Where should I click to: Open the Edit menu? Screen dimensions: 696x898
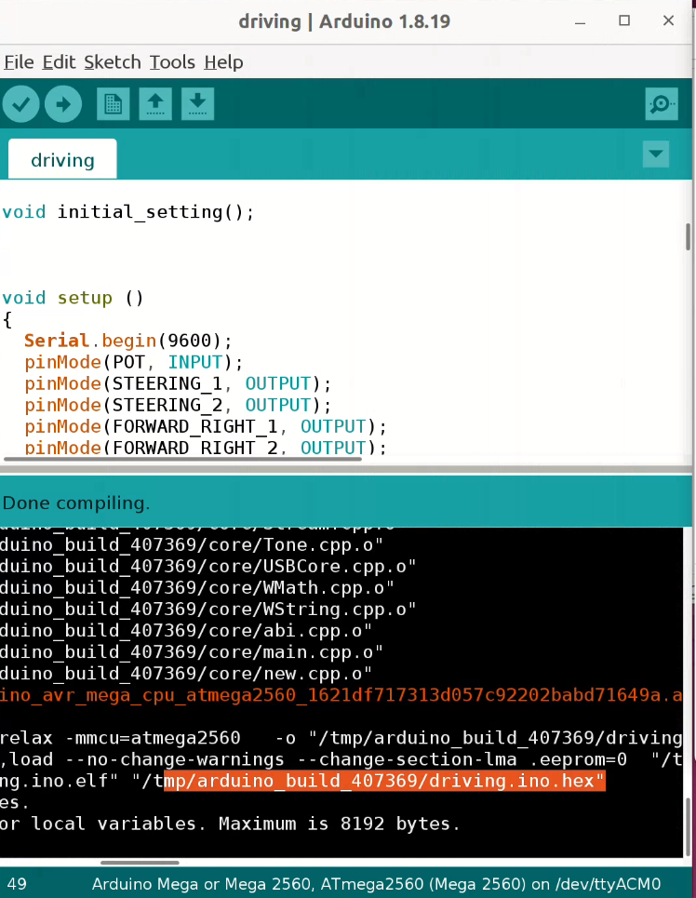pyautogui.click(x=59, y=61)
